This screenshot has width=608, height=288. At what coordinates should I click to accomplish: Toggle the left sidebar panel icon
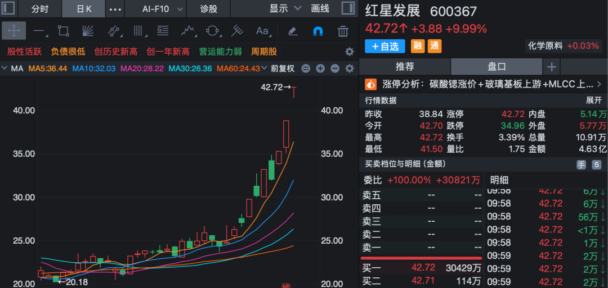coord(8,8)
